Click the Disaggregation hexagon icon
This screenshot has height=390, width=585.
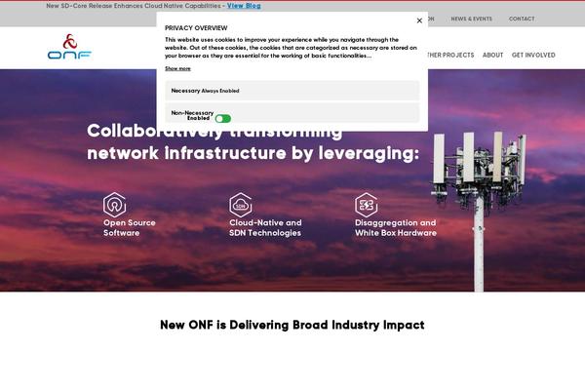(x=367, y=205)
